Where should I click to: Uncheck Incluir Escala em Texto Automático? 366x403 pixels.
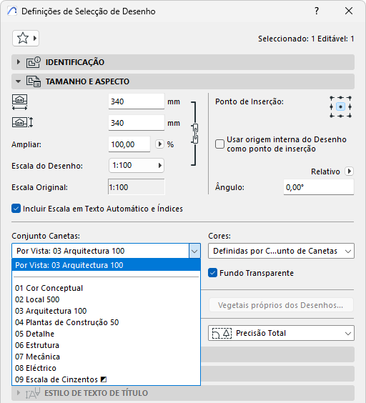(16, 209)
